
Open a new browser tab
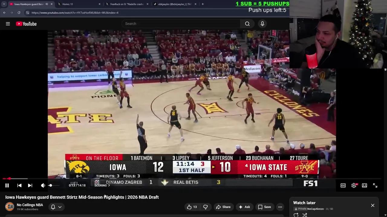[203, 4]
